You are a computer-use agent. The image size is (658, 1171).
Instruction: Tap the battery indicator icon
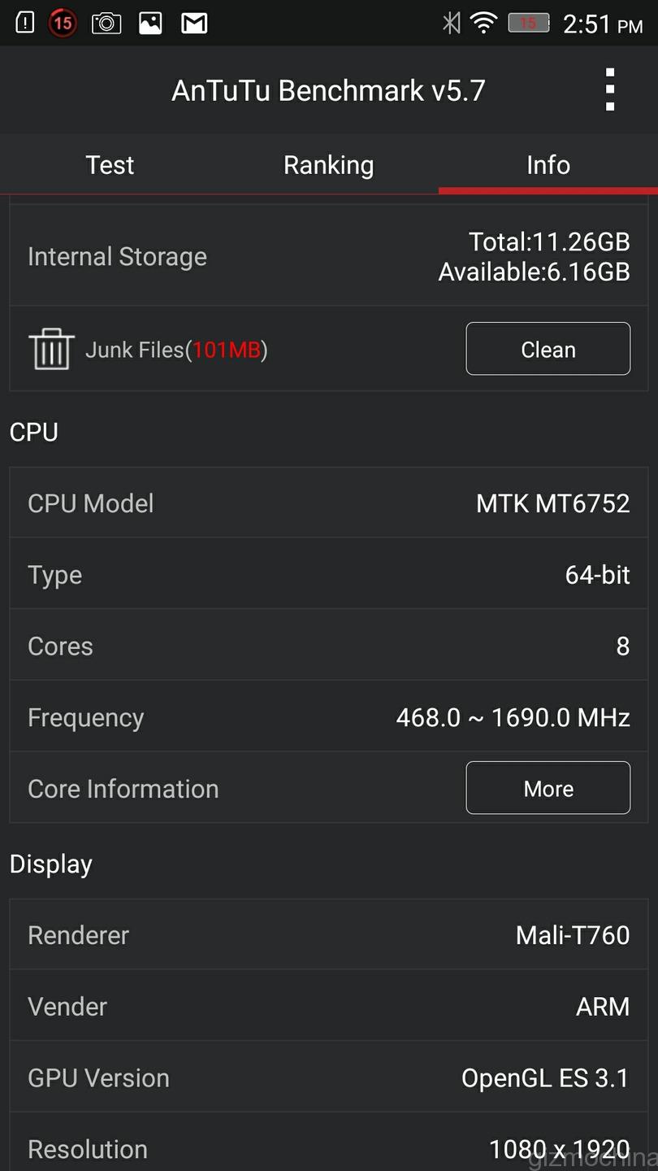point(529,23)
